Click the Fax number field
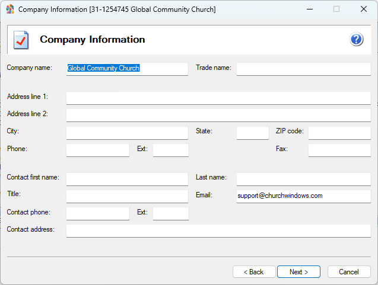Image resolution: width=378 pixels, height=285 pixels. click(339, 150)
